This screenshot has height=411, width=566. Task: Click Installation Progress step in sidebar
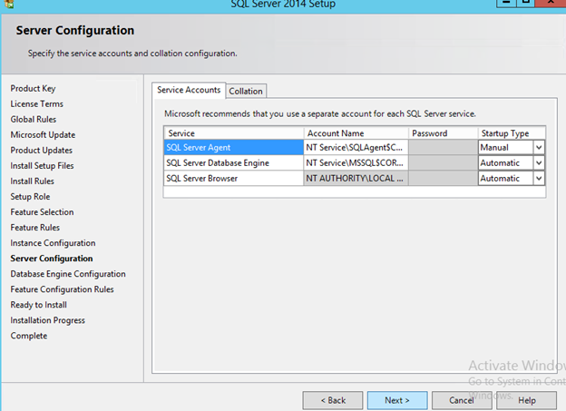click(48, 320)
